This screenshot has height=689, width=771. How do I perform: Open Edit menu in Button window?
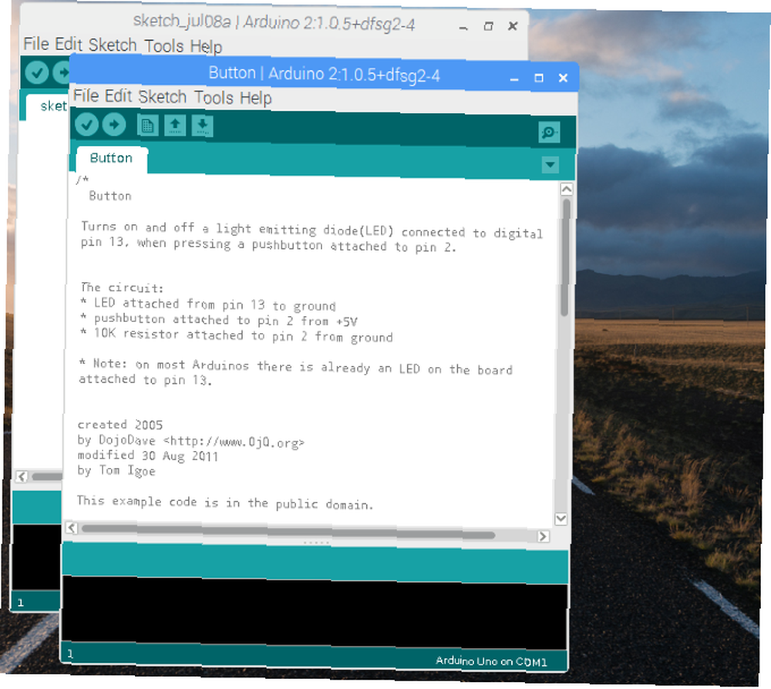click(118, 96)
